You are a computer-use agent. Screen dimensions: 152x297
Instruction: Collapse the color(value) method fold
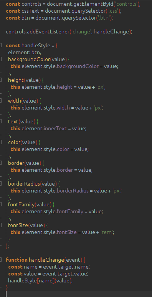0,142
